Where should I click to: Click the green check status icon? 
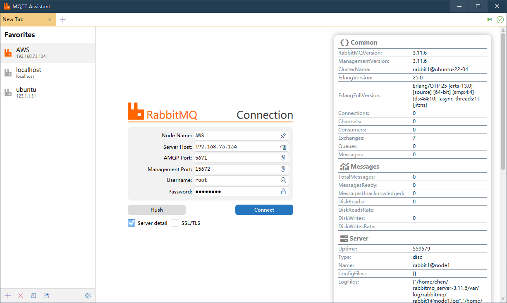coord(500,19)
